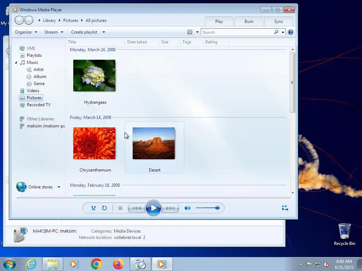Click the Create playlist button
The image size is (362, 271).
(84, 32)
